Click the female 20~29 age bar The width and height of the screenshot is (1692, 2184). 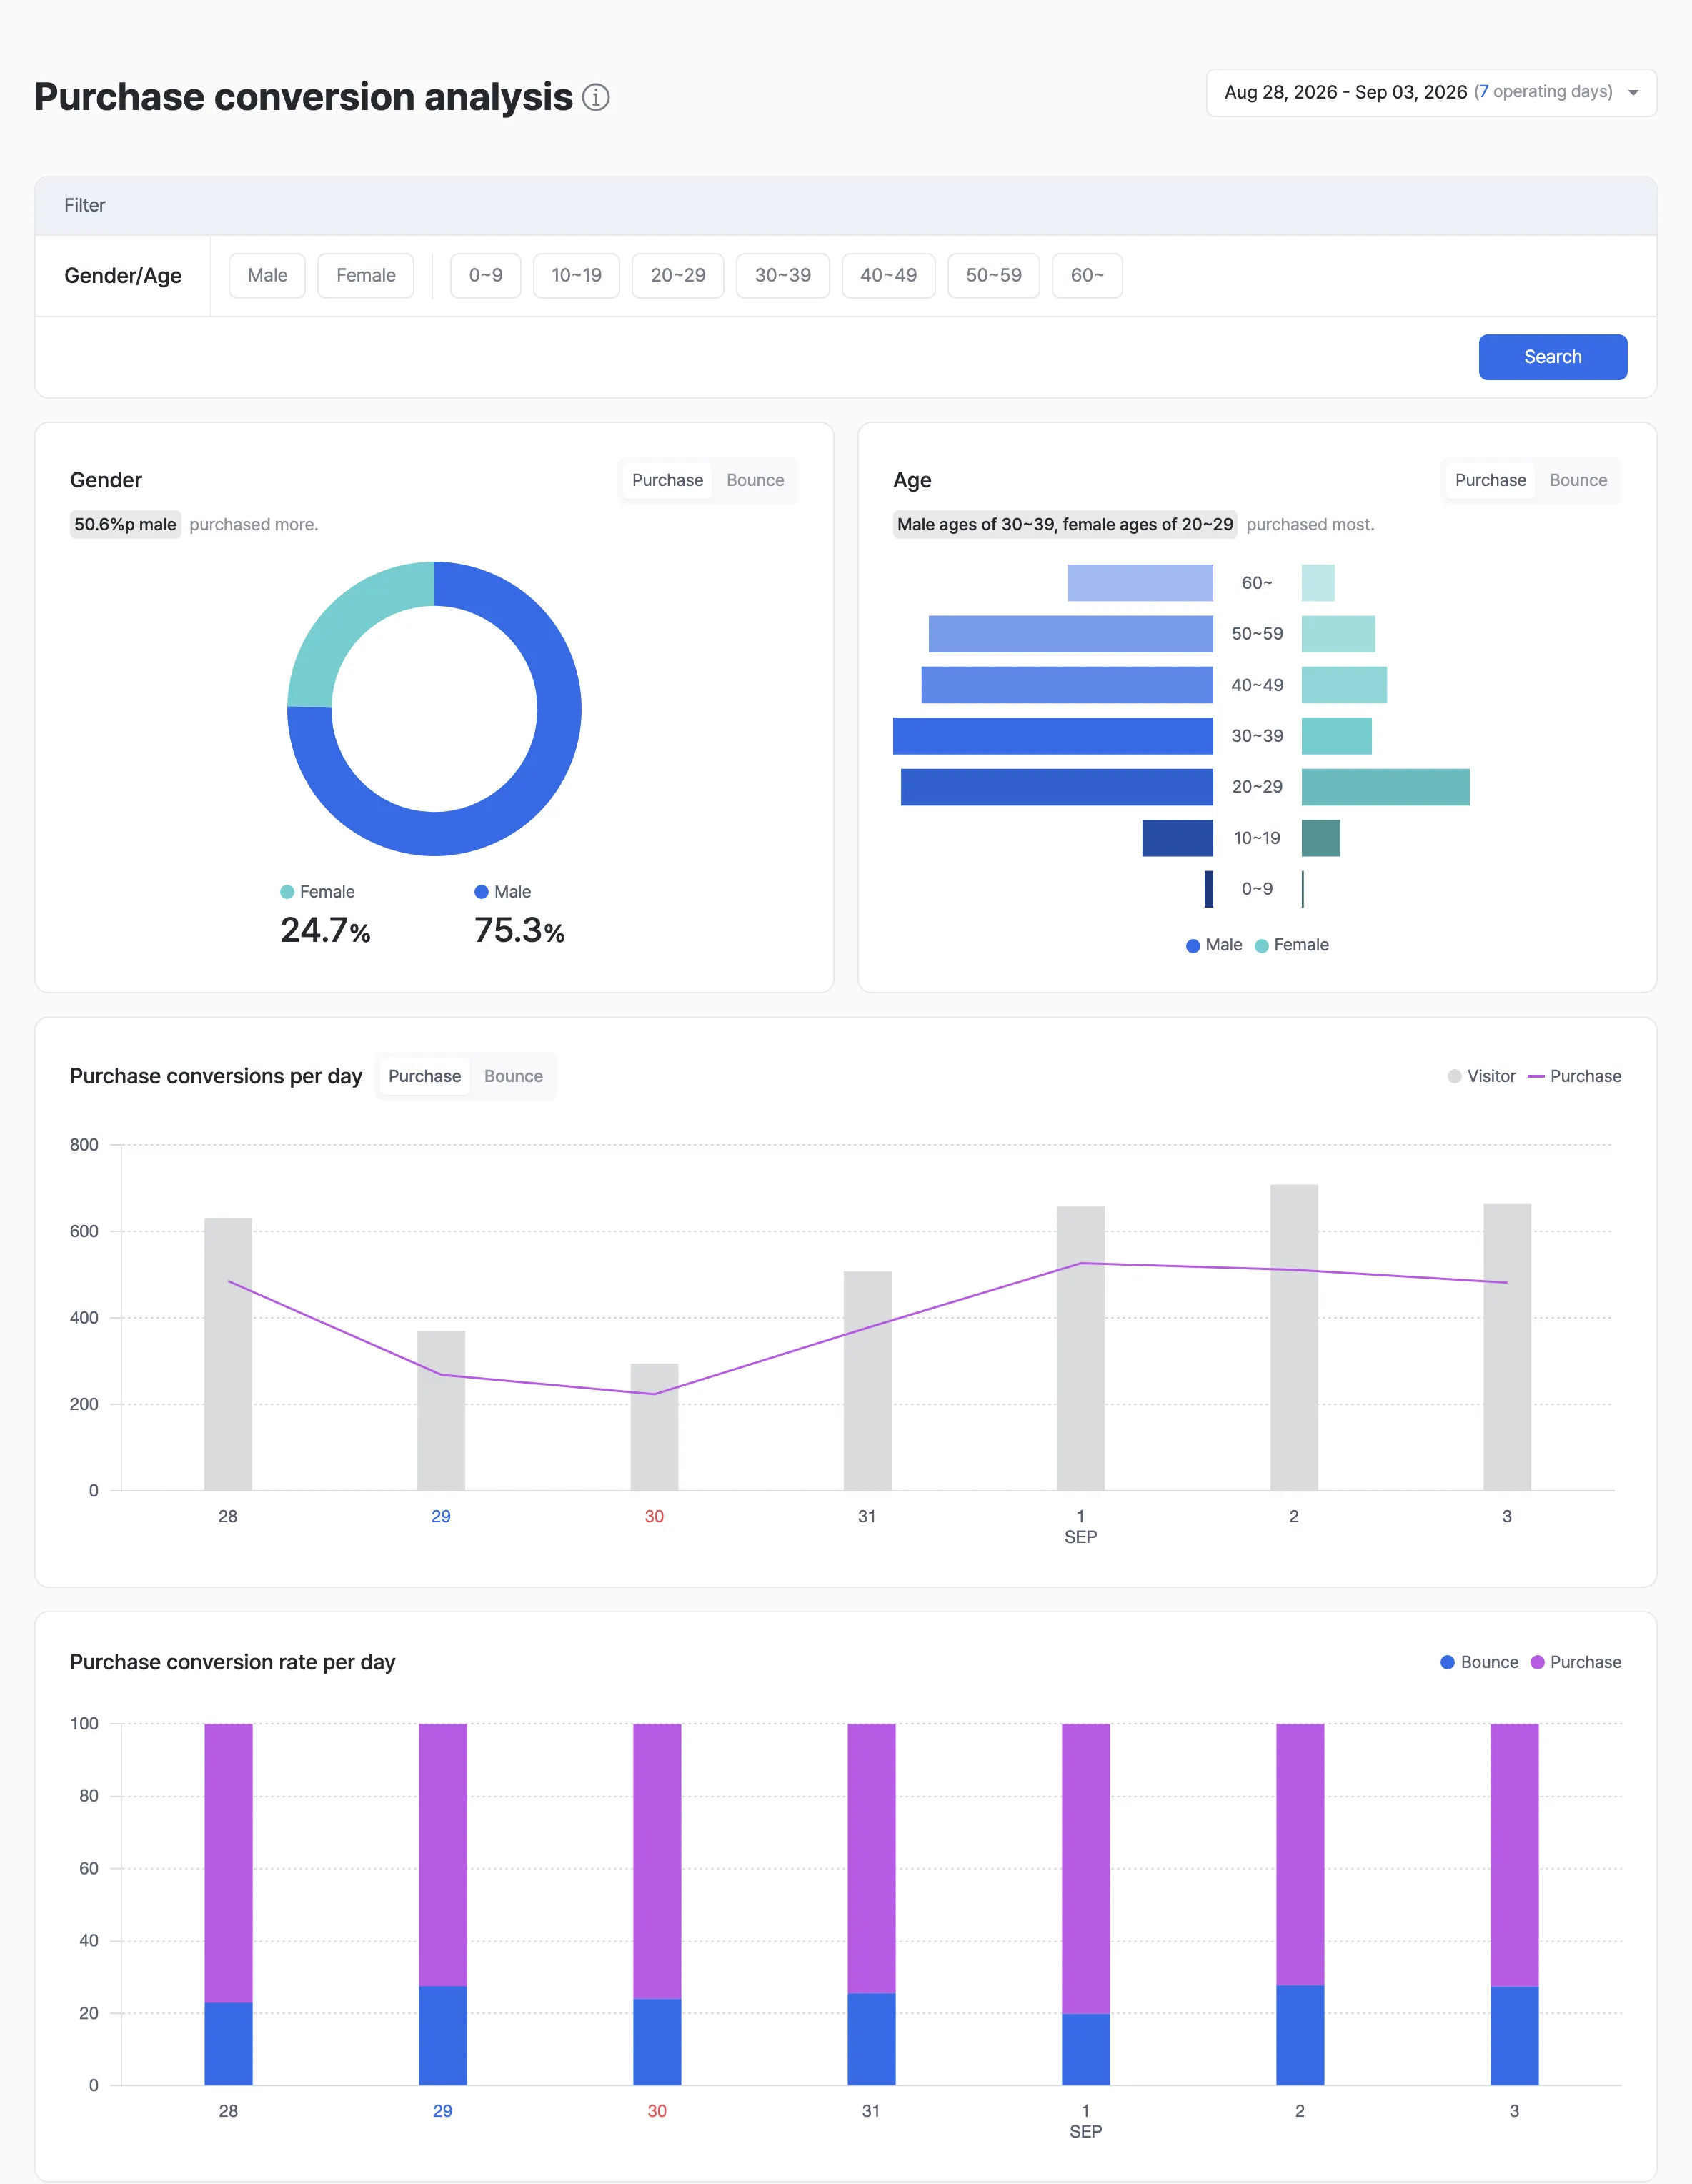pyautogui.click(x=1386, y=787)
